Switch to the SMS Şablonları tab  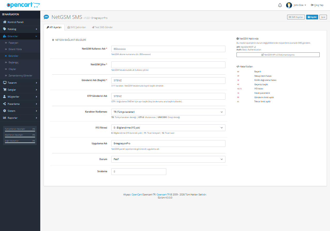click(x=77, y=27)
